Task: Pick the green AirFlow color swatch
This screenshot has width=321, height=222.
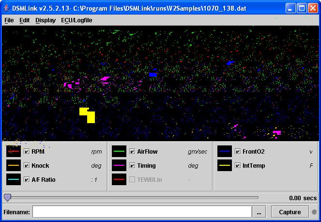Action: 119,151
